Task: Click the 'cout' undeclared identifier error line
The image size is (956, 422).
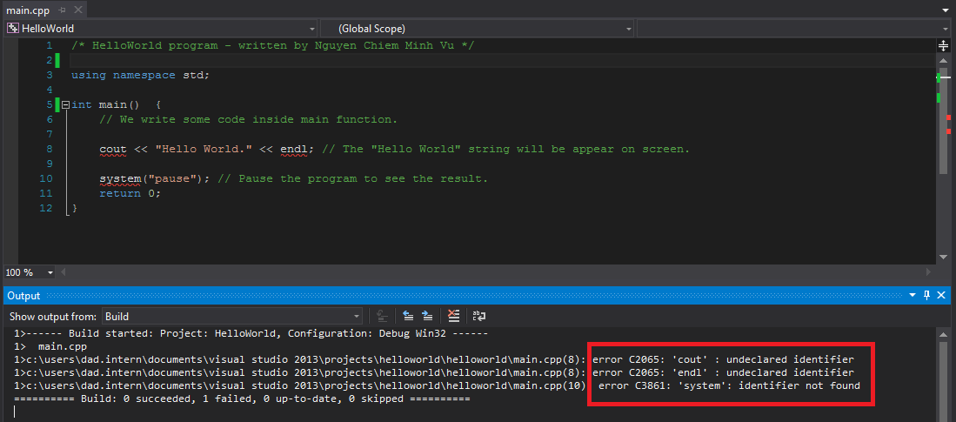Action: pyautogui.click(x=433, y=360)
